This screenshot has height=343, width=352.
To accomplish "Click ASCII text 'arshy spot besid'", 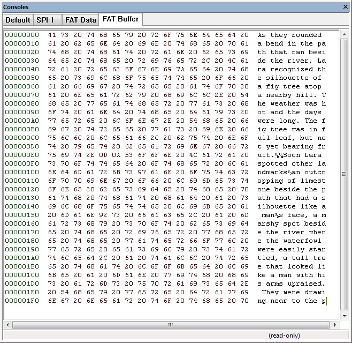I will point(292,223).
